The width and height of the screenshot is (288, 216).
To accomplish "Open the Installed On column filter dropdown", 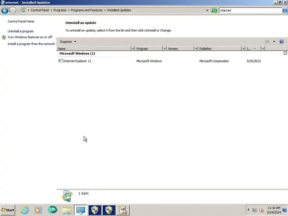I will pyautogui.click(x=263, y=49).
